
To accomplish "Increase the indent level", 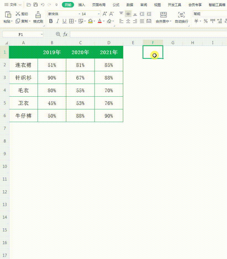I will click(149, 14).
